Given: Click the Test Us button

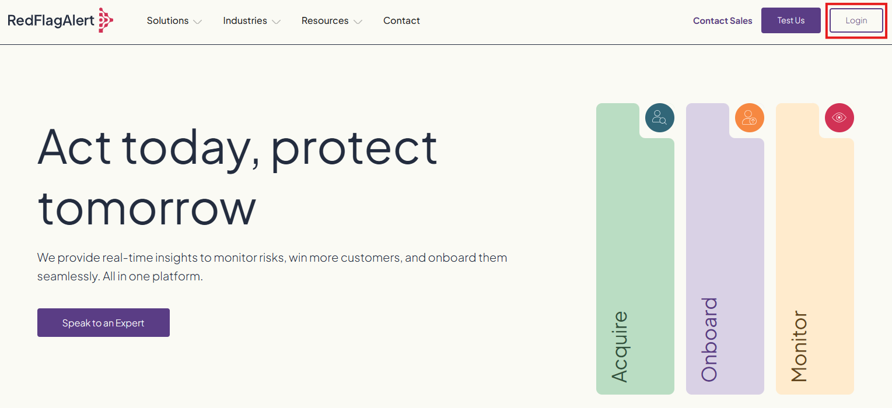Looking at the screenshot, I should pyautogui.click(x=790, y=20).
